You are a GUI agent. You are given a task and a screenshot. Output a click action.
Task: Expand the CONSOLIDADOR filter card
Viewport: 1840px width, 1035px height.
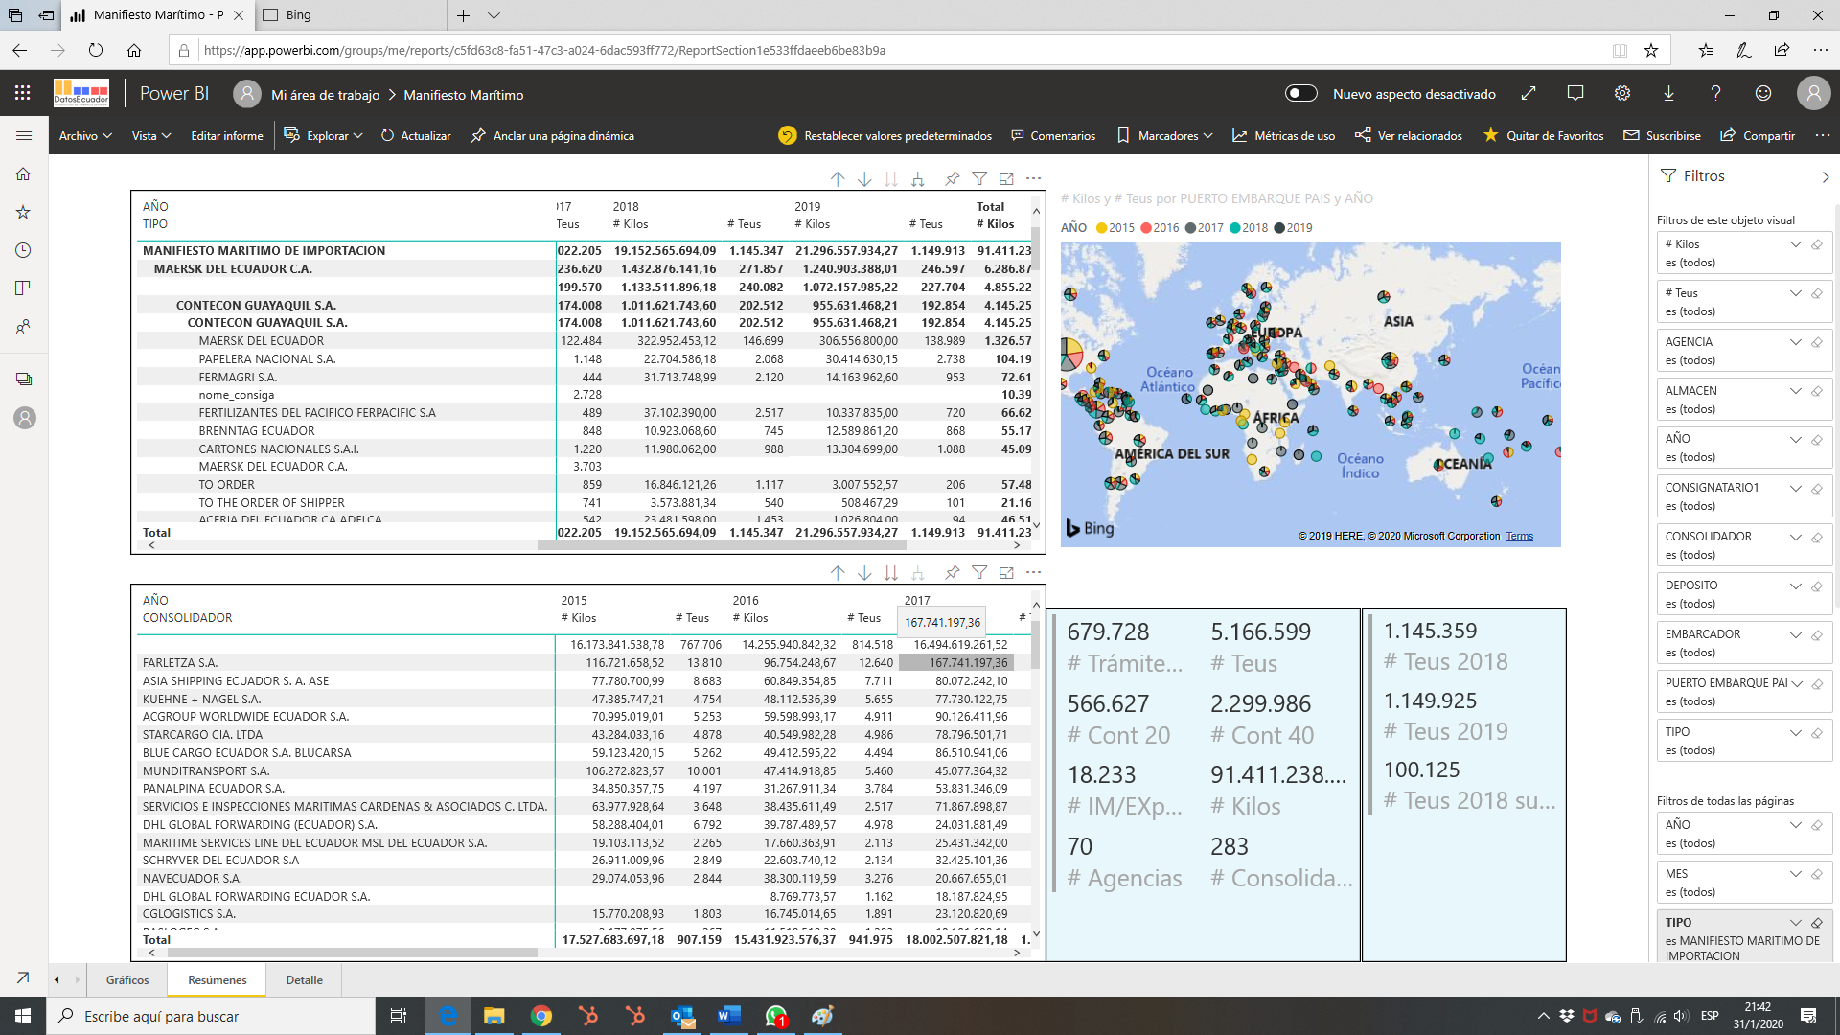click(1795, 537)
